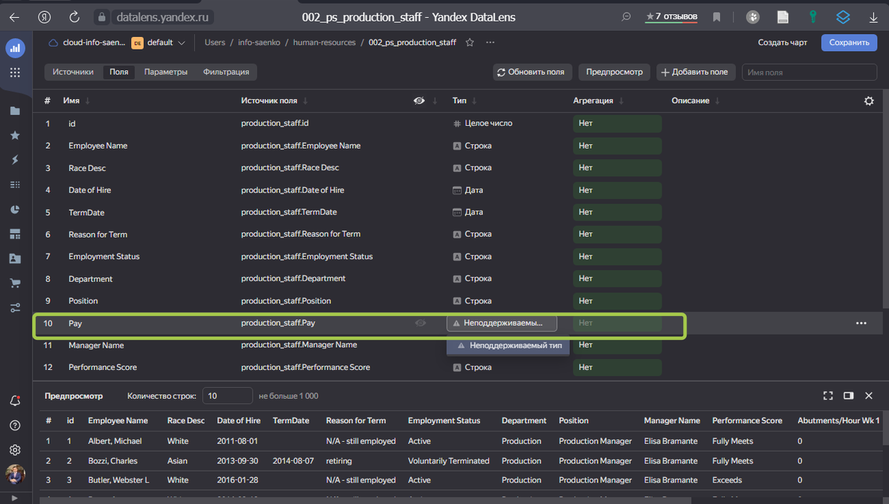Switch to Фильтрация tab
Screen dimensions: 889x504
(x=226, y=72)
